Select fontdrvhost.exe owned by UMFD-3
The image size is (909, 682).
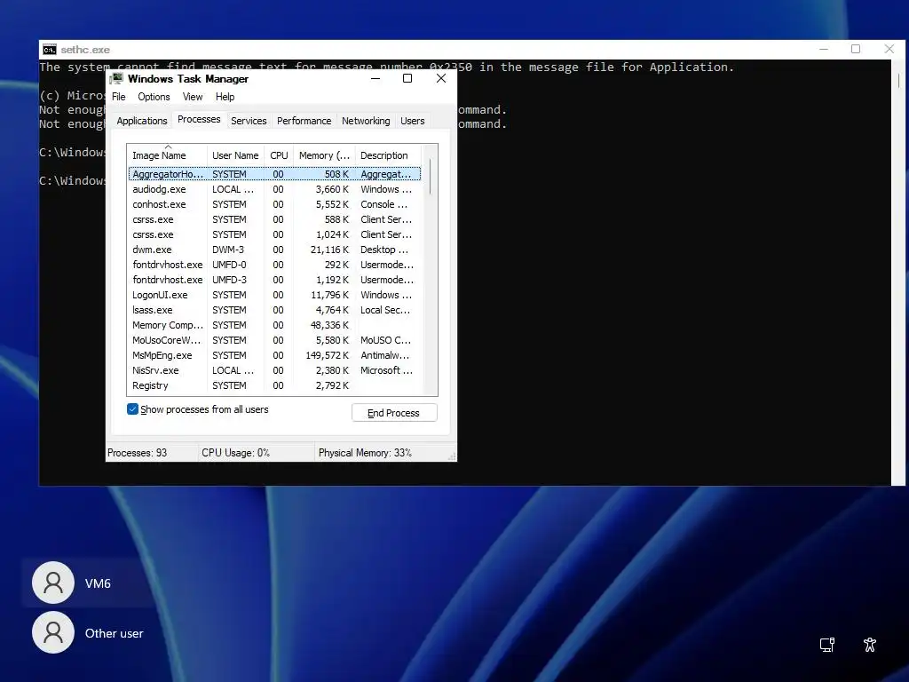click(x=274, y=280)
